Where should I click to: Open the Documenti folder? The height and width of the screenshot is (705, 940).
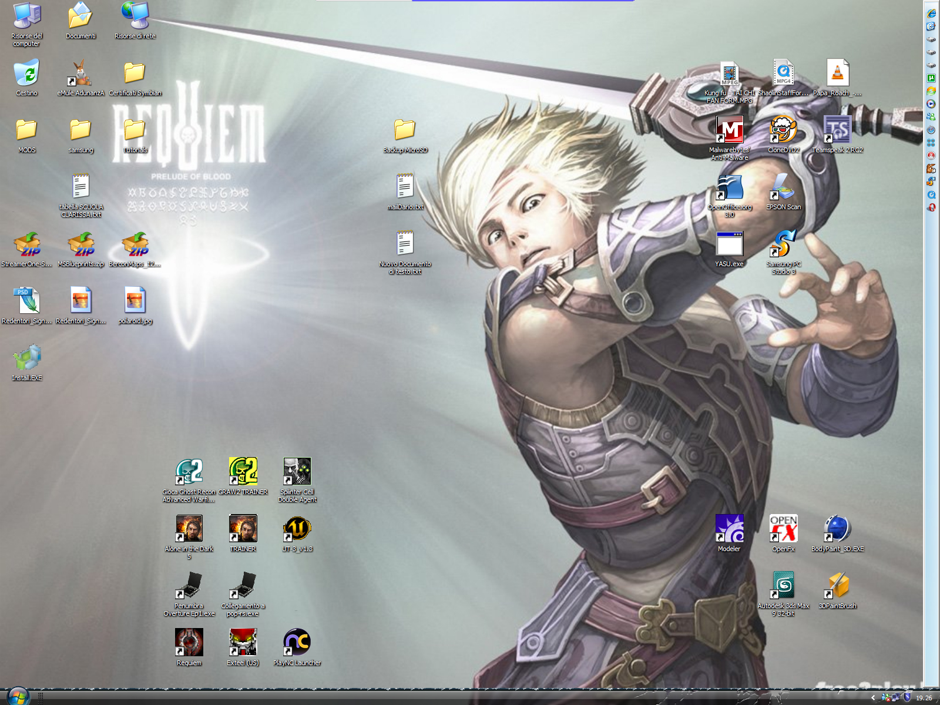point(80,21)
